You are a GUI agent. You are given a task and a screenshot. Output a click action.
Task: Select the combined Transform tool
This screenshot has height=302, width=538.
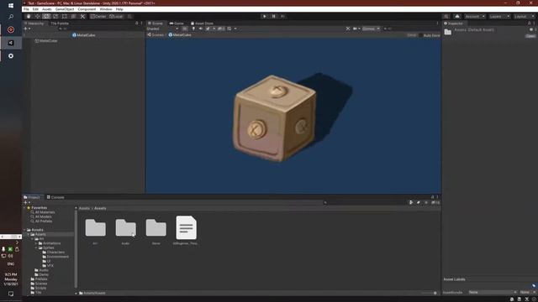click(x=73, y=17)
